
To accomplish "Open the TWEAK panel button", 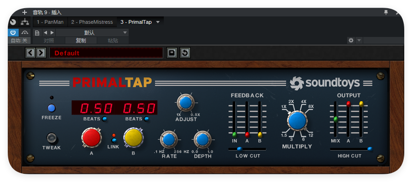I will click(52, 138).
